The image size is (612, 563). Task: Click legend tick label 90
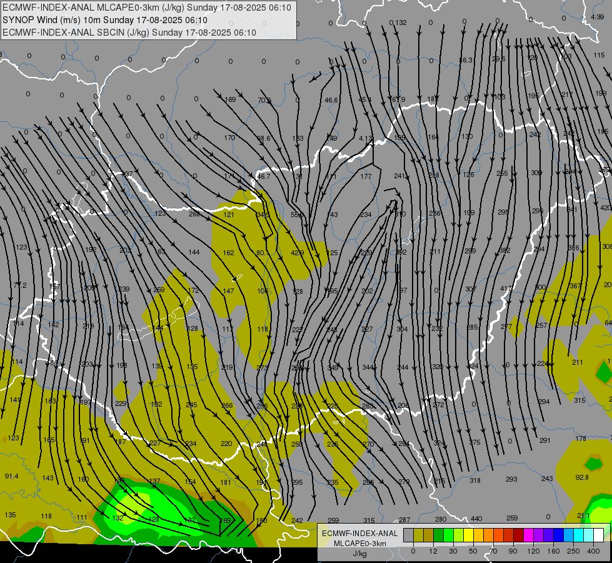tap(513, 551)
